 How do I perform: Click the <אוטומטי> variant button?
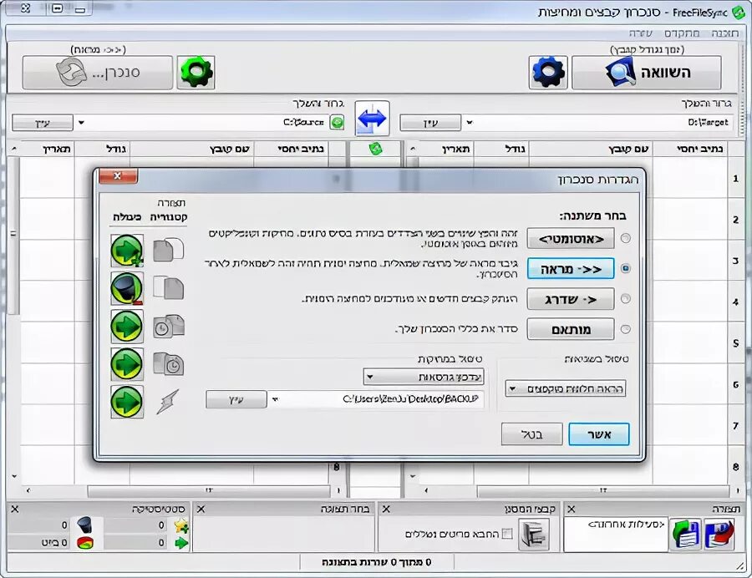coord(571,238)
